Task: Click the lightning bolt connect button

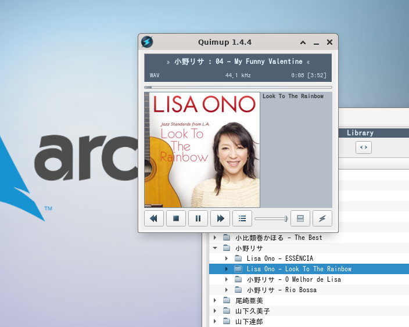Action: pyautogui.click(x=322, y=218)
